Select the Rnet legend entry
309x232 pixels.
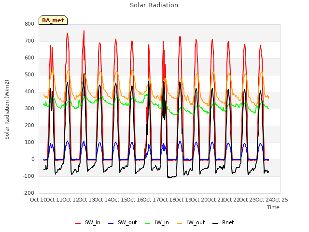tap(223, 223)
